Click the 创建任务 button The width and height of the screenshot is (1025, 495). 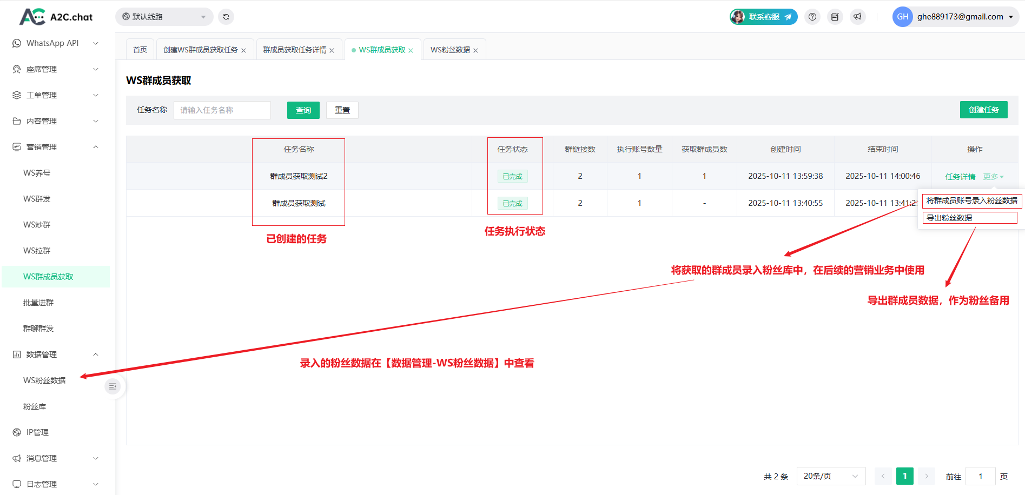983,110
